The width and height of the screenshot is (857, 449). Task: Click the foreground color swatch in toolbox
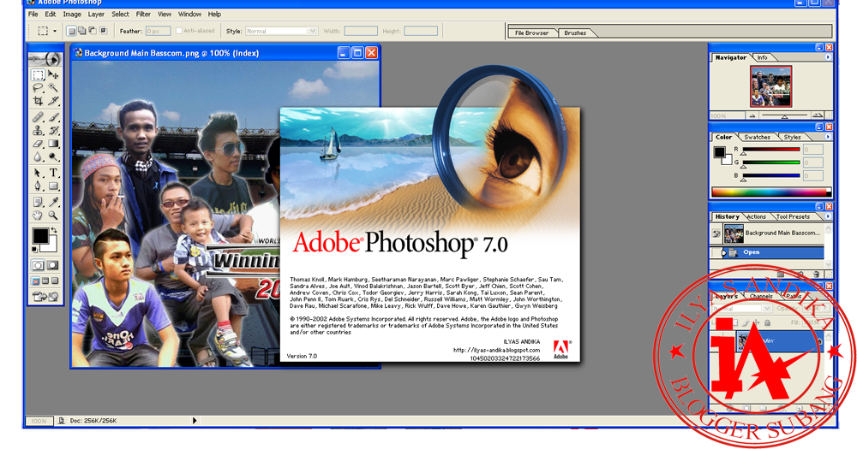pos(40,236)
